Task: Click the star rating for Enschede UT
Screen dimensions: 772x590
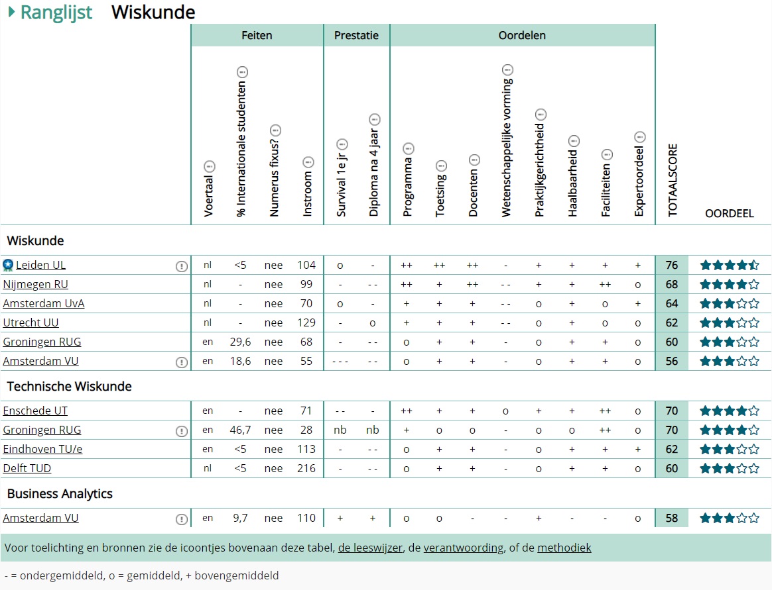Action: click(730, 411)
